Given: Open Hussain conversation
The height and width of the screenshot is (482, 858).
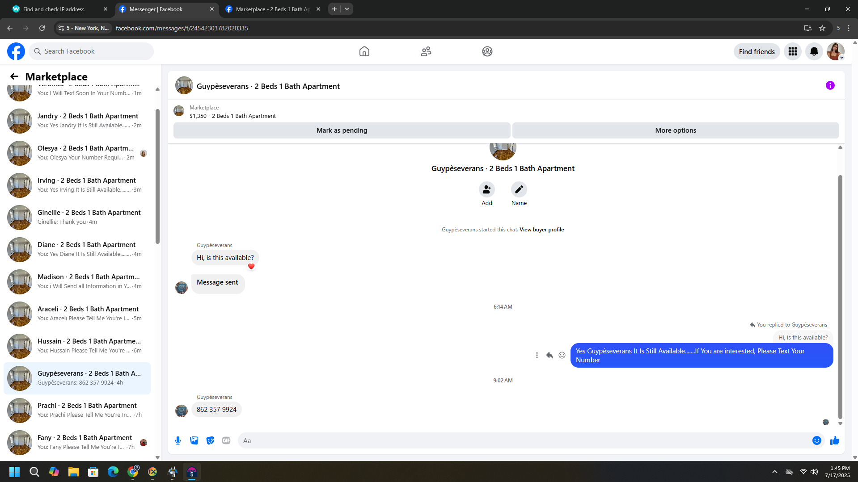Looking at the screenshot, I should point(77,346).
